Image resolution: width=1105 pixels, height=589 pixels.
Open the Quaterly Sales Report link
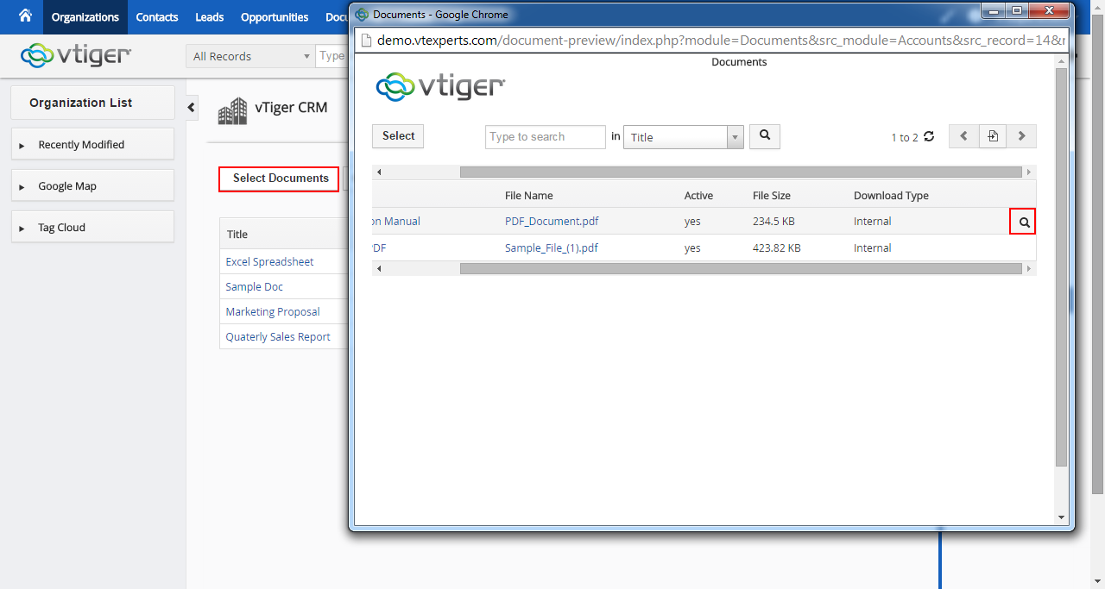(x=278, y=336)
